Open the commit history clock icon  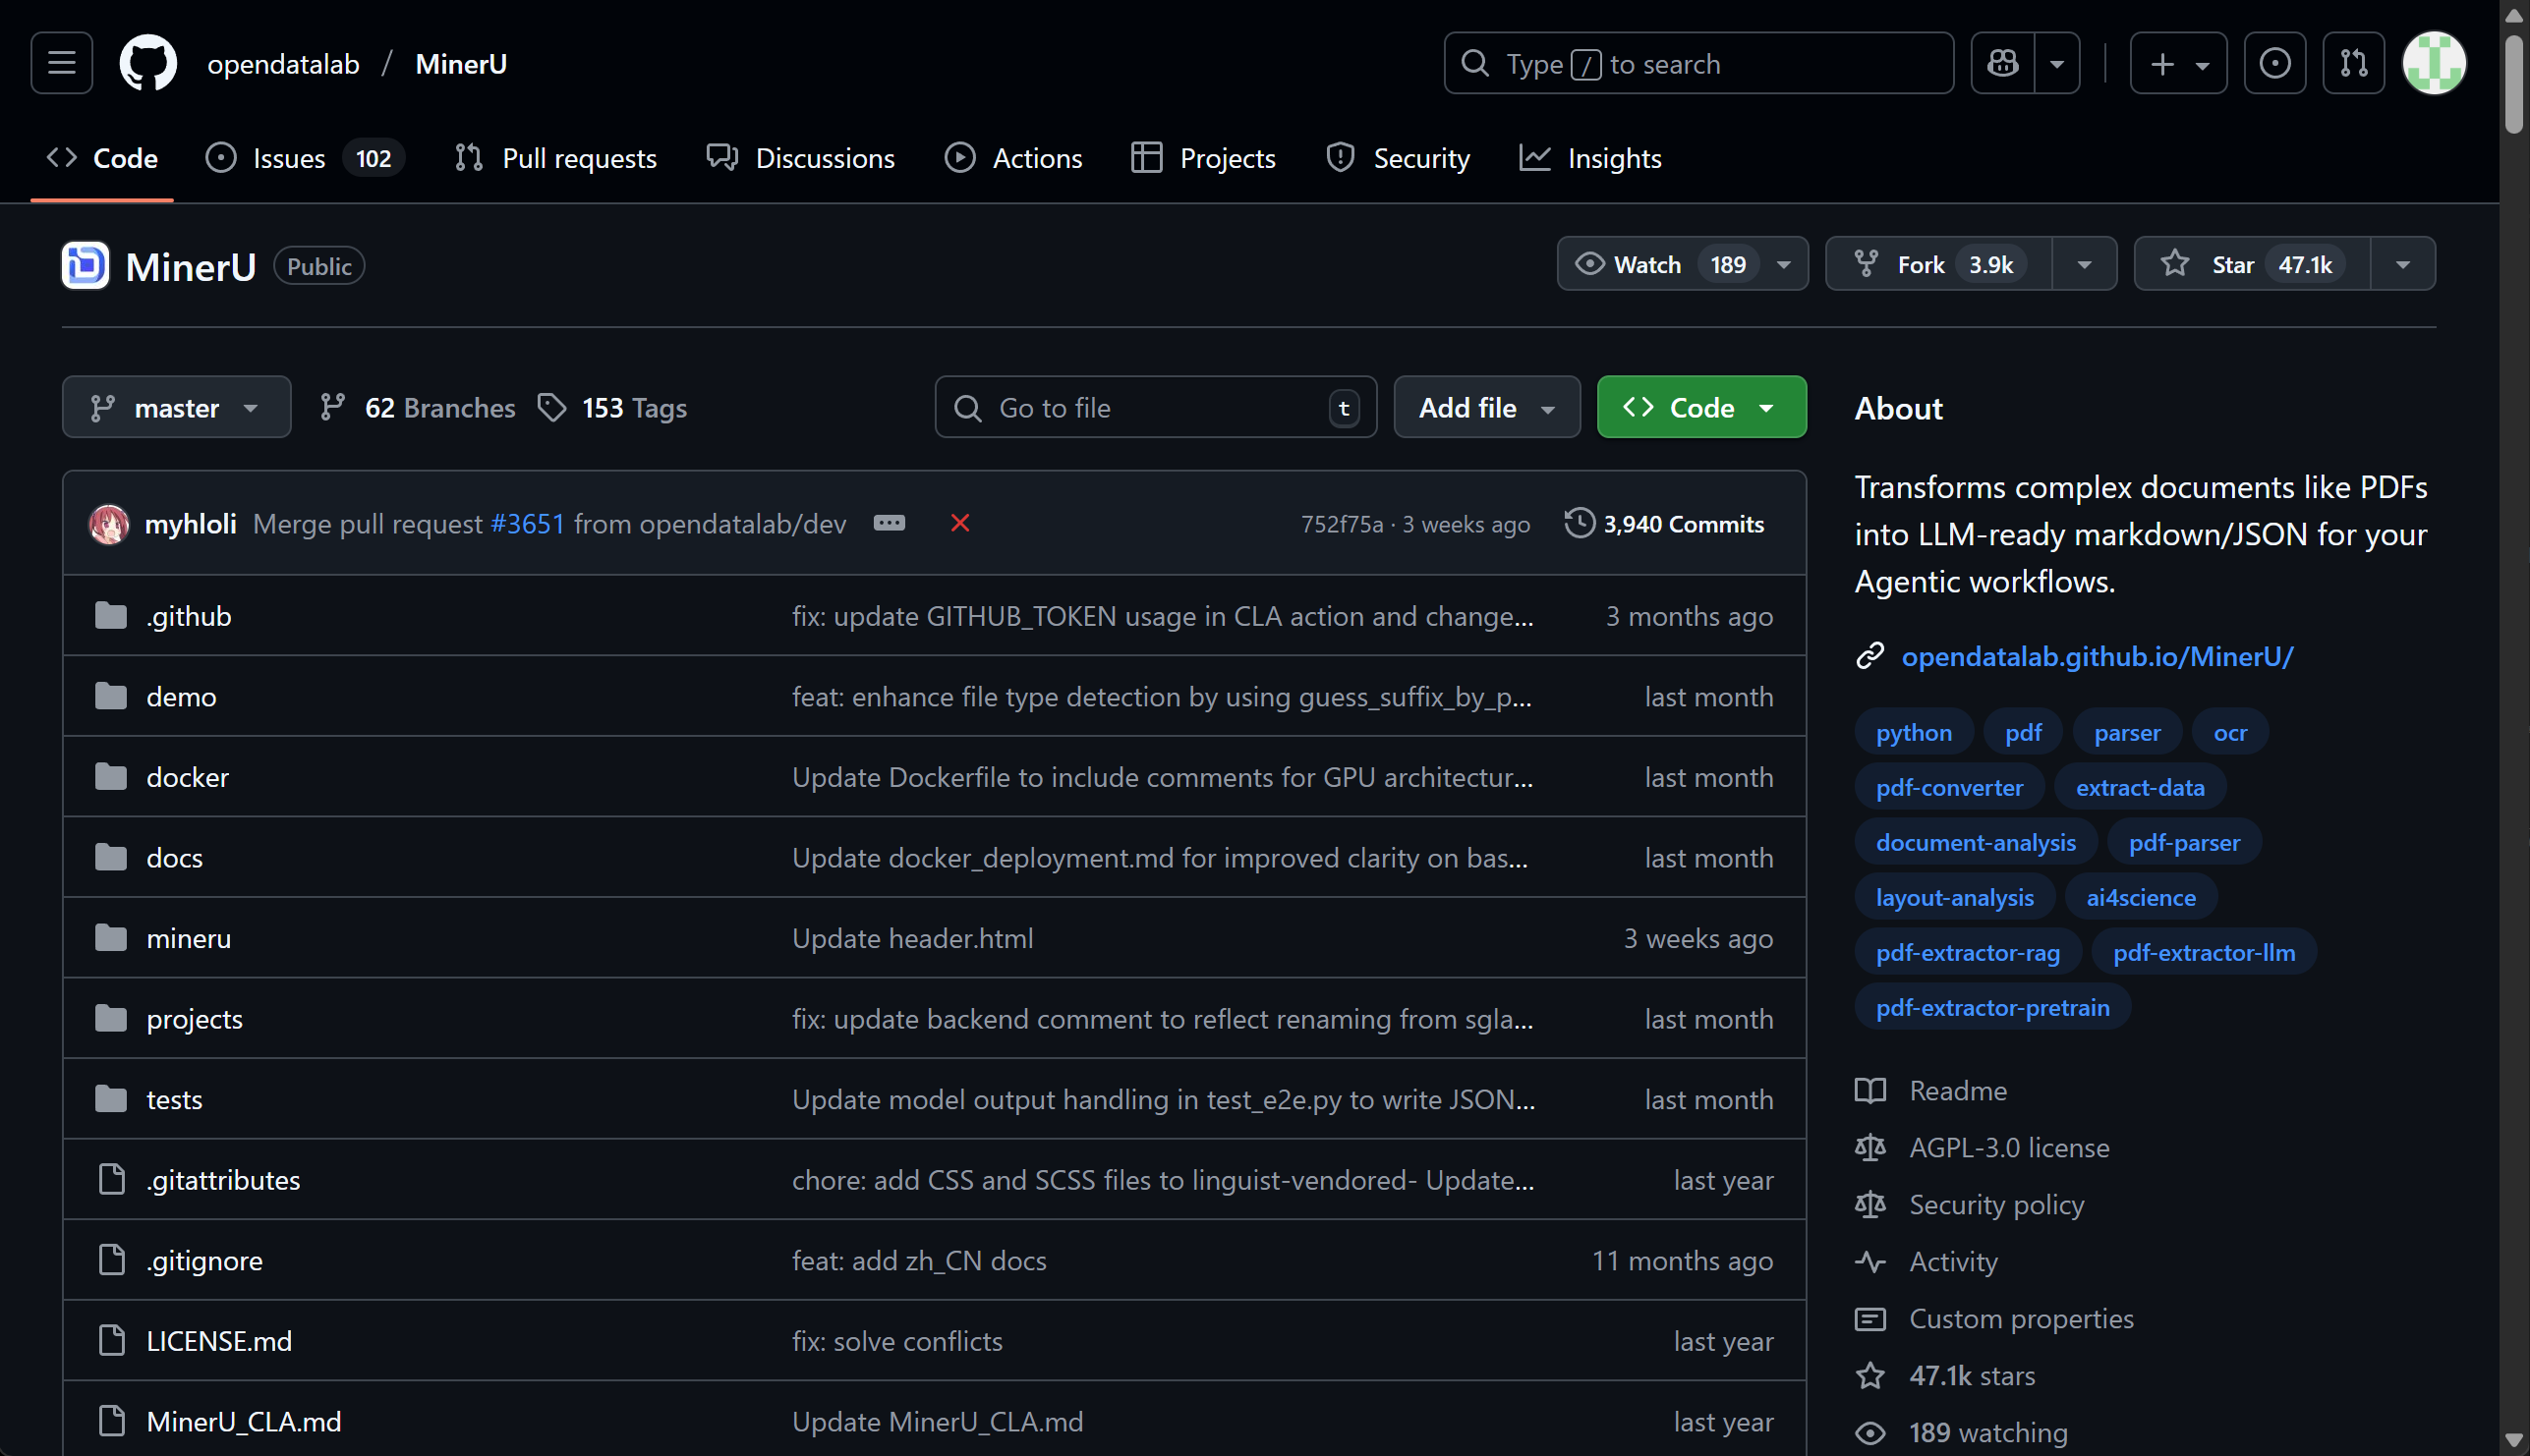coord(1579,523)
